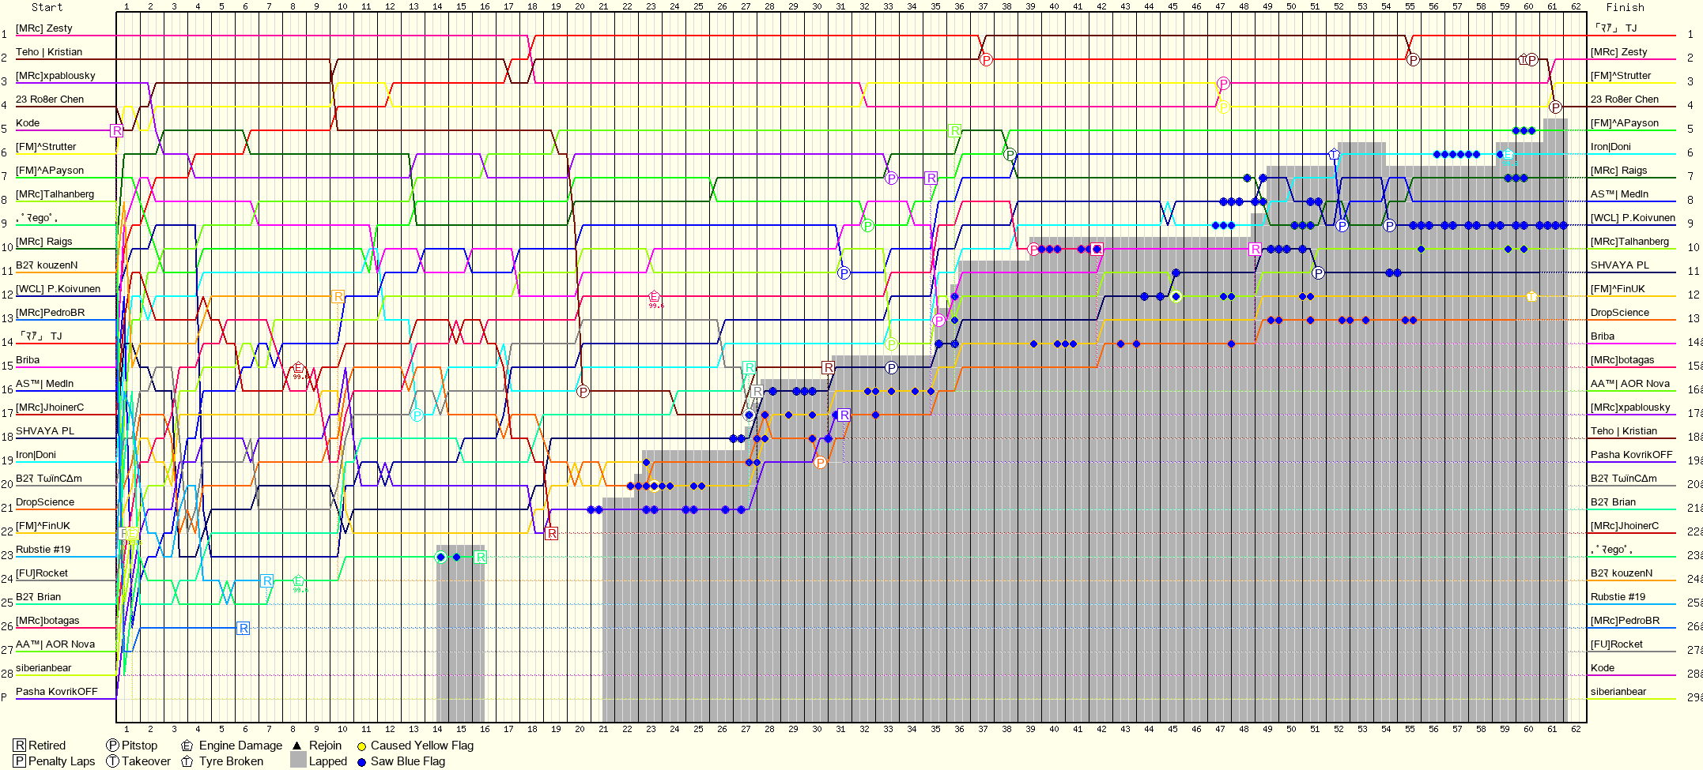Click the pink engine damage marker at lap 23
Image resolution: width=1703 pixels, height=770 pixels.
coord(654,297)
